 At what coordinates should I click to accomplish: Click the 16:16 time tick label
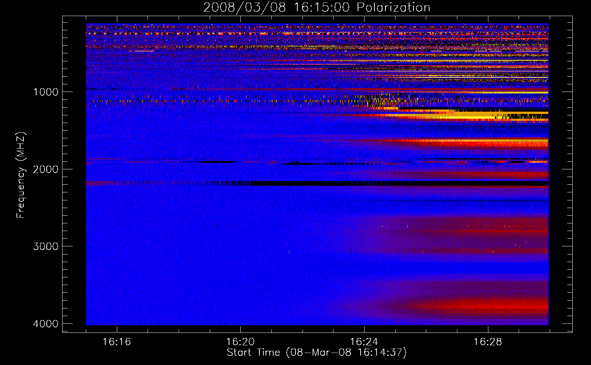tap(117, 342)
